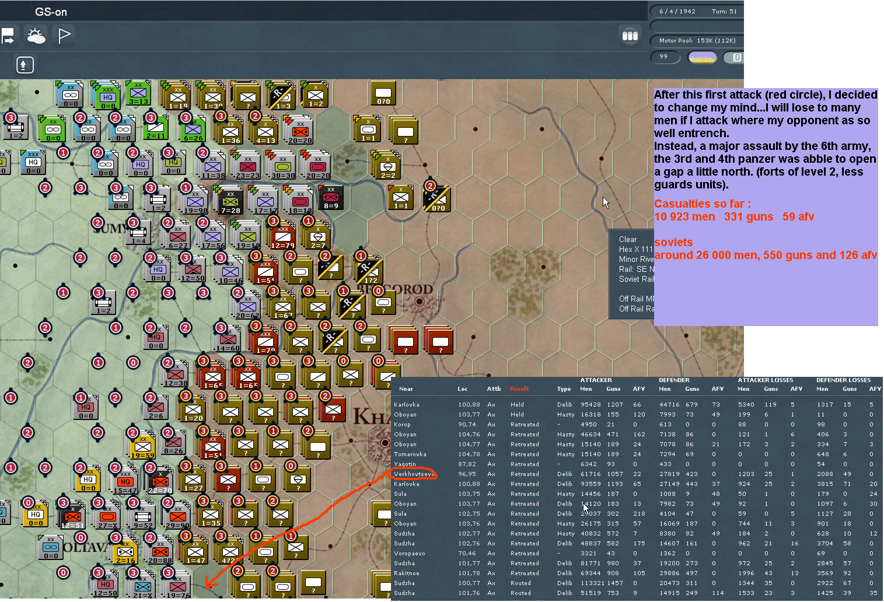This screenshot has width=884, height=602.
Task: Select the Yagotin battle row
Action: pos(636,464)
